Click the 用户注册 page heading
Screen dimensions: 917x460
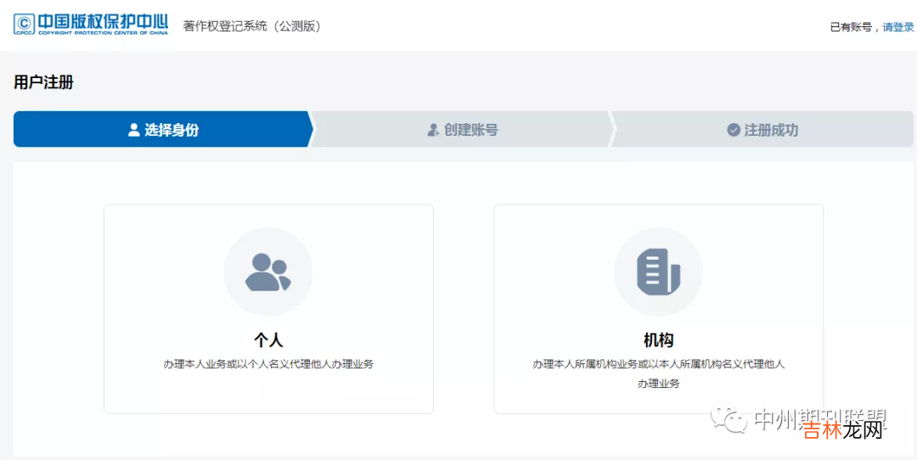44,82
